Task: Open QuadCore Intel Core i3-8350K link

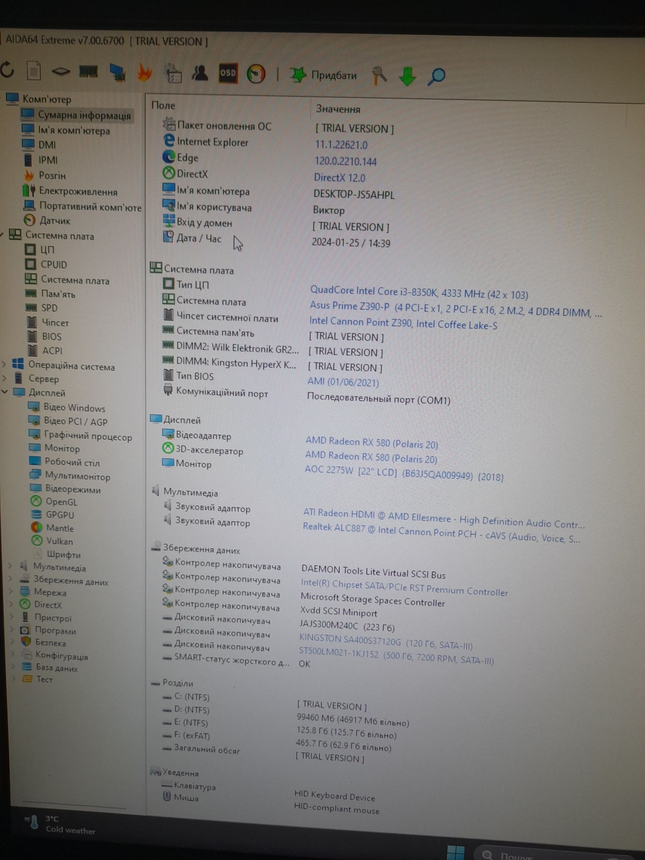Action: point(419,292)
